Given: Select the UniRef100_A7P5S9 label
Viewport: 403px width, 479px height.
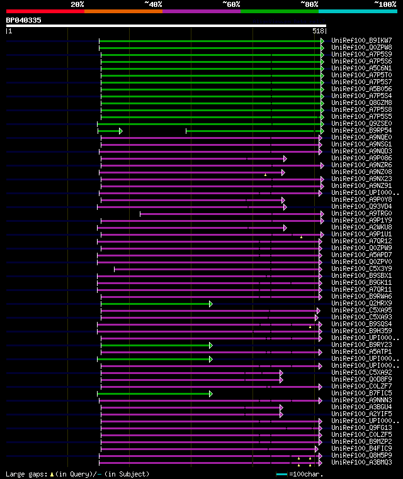Looking at the screenshot, I should (361, 54).
